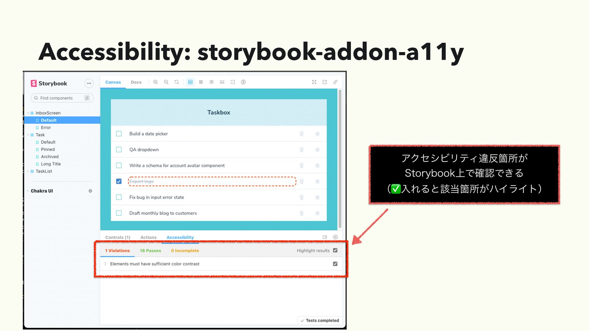Click the canvas vertical scrollbar
The height and width of the screenshot is (331, 589).
(340, 159)
